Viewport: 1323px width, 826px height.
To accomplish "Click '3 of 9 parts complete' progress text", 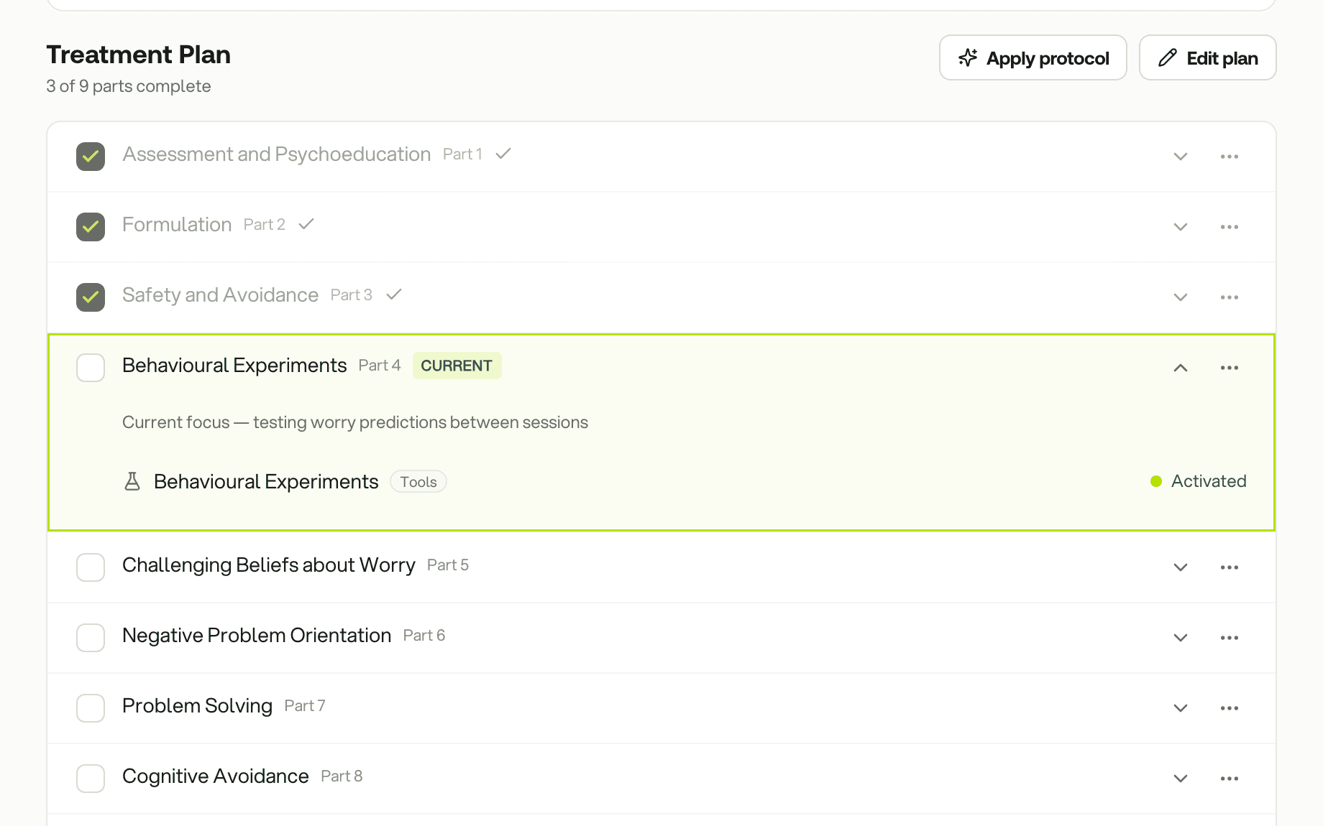I will [129, 86].
